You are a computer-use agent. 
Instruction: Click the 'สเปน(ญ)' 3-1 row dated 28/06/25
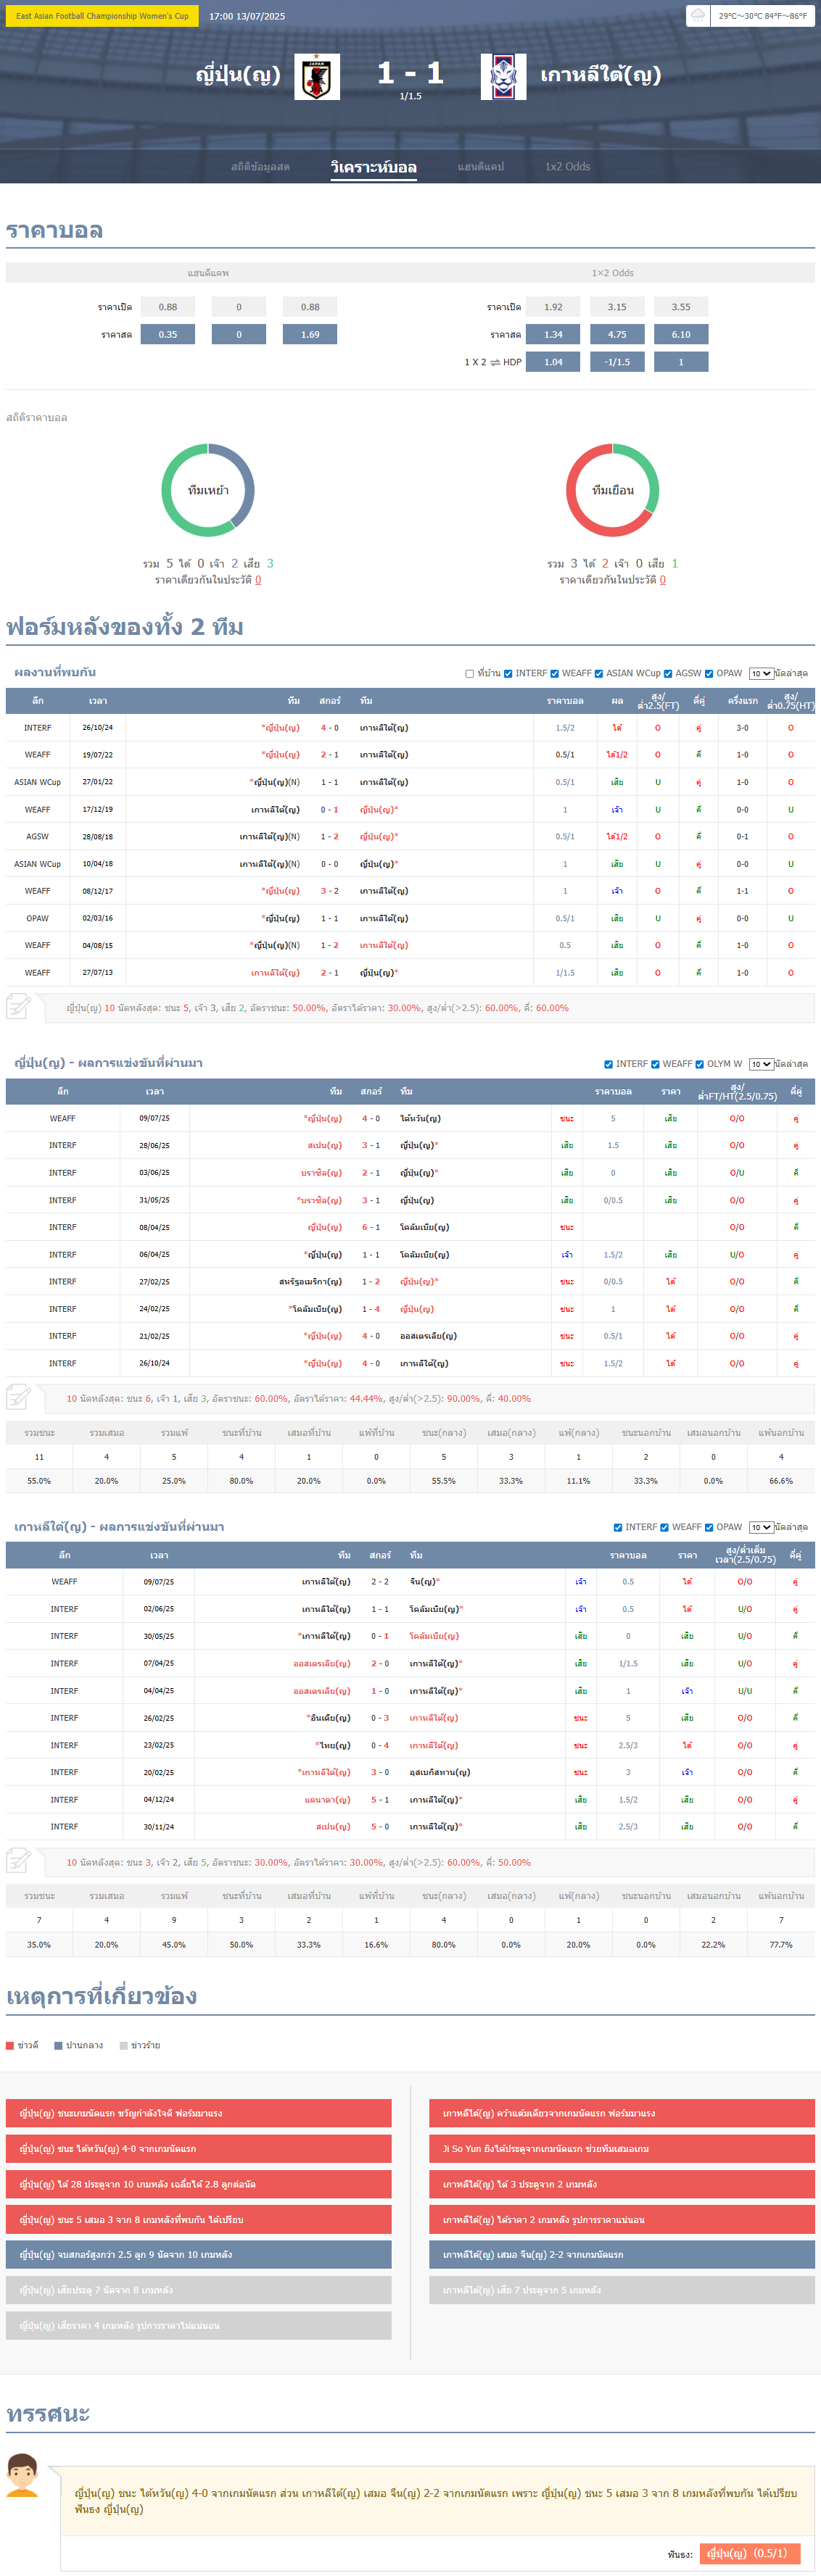pos(410,1145)
